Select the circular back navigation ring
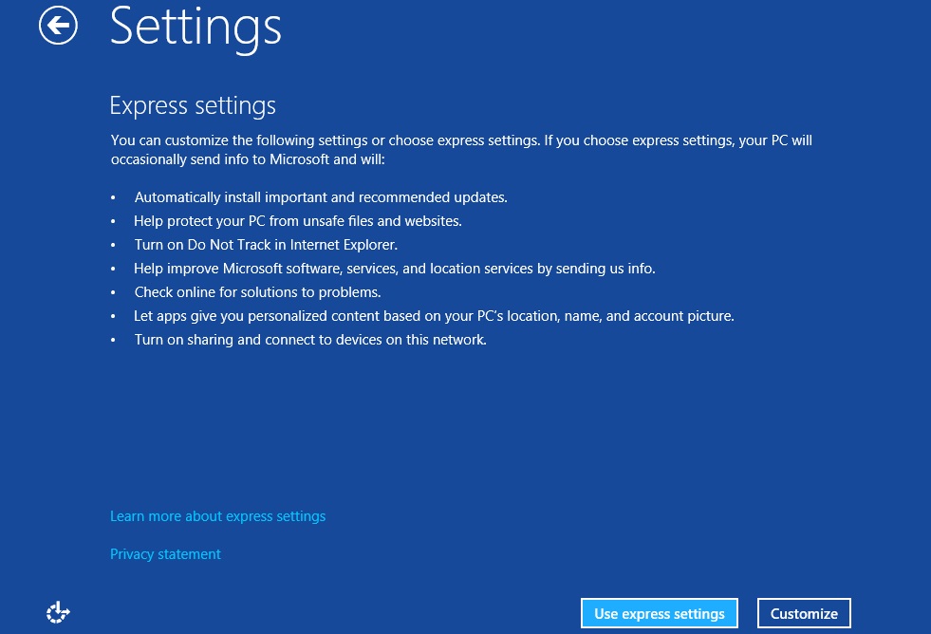This screenshot has height=634, width=931. pyautogui.click(x=58, y=25)
